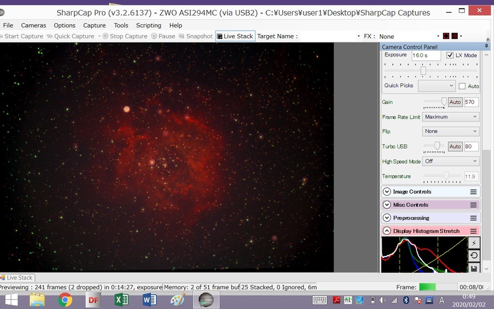The image size is (494, 309).
Task: Open the Preprocessing hamburger menu
Action: point(473,218)
